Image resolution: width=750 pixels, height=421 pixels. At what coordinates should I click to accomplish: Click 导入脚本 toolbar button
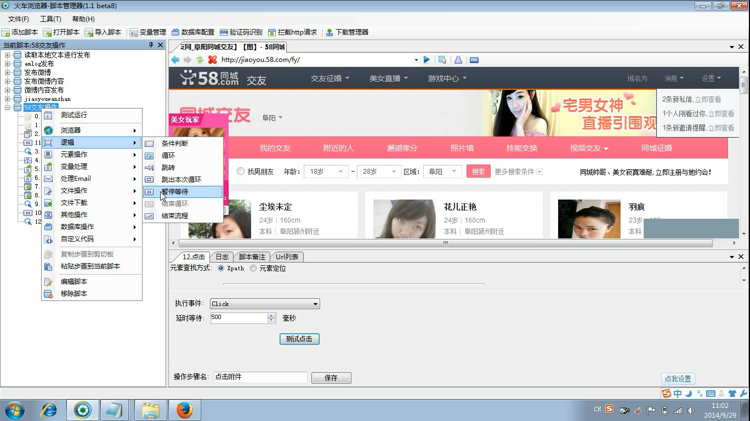point(103,32)
